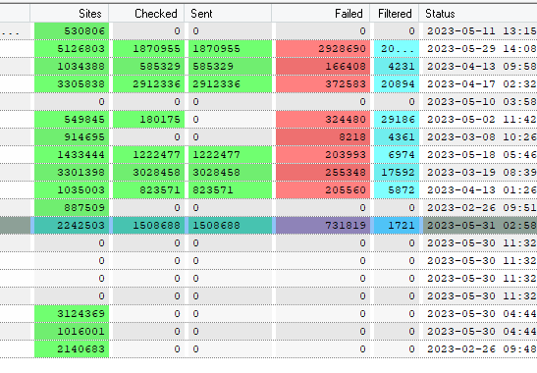The height and width of the screenshot is (373, 537).
Task: Click the status 2023-02-26 09:48 cell
Action: coord(480,349)
